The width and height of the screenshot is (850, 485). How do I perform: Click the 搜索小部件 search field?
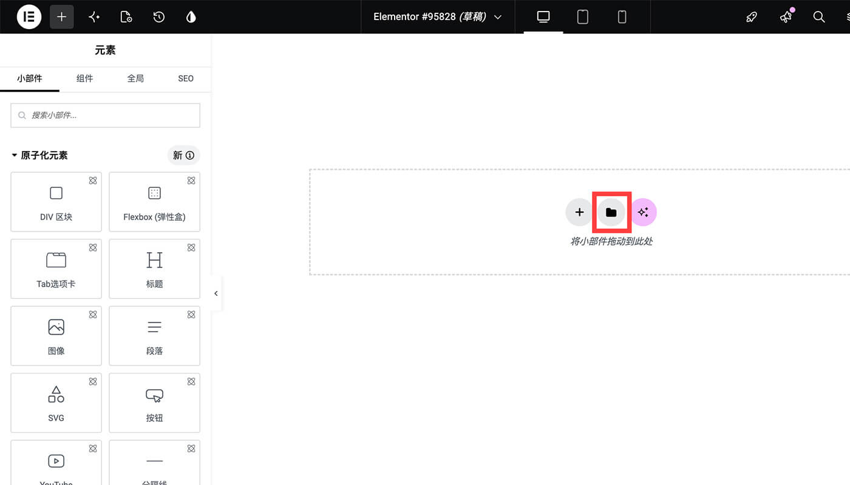tap(105, 115)
